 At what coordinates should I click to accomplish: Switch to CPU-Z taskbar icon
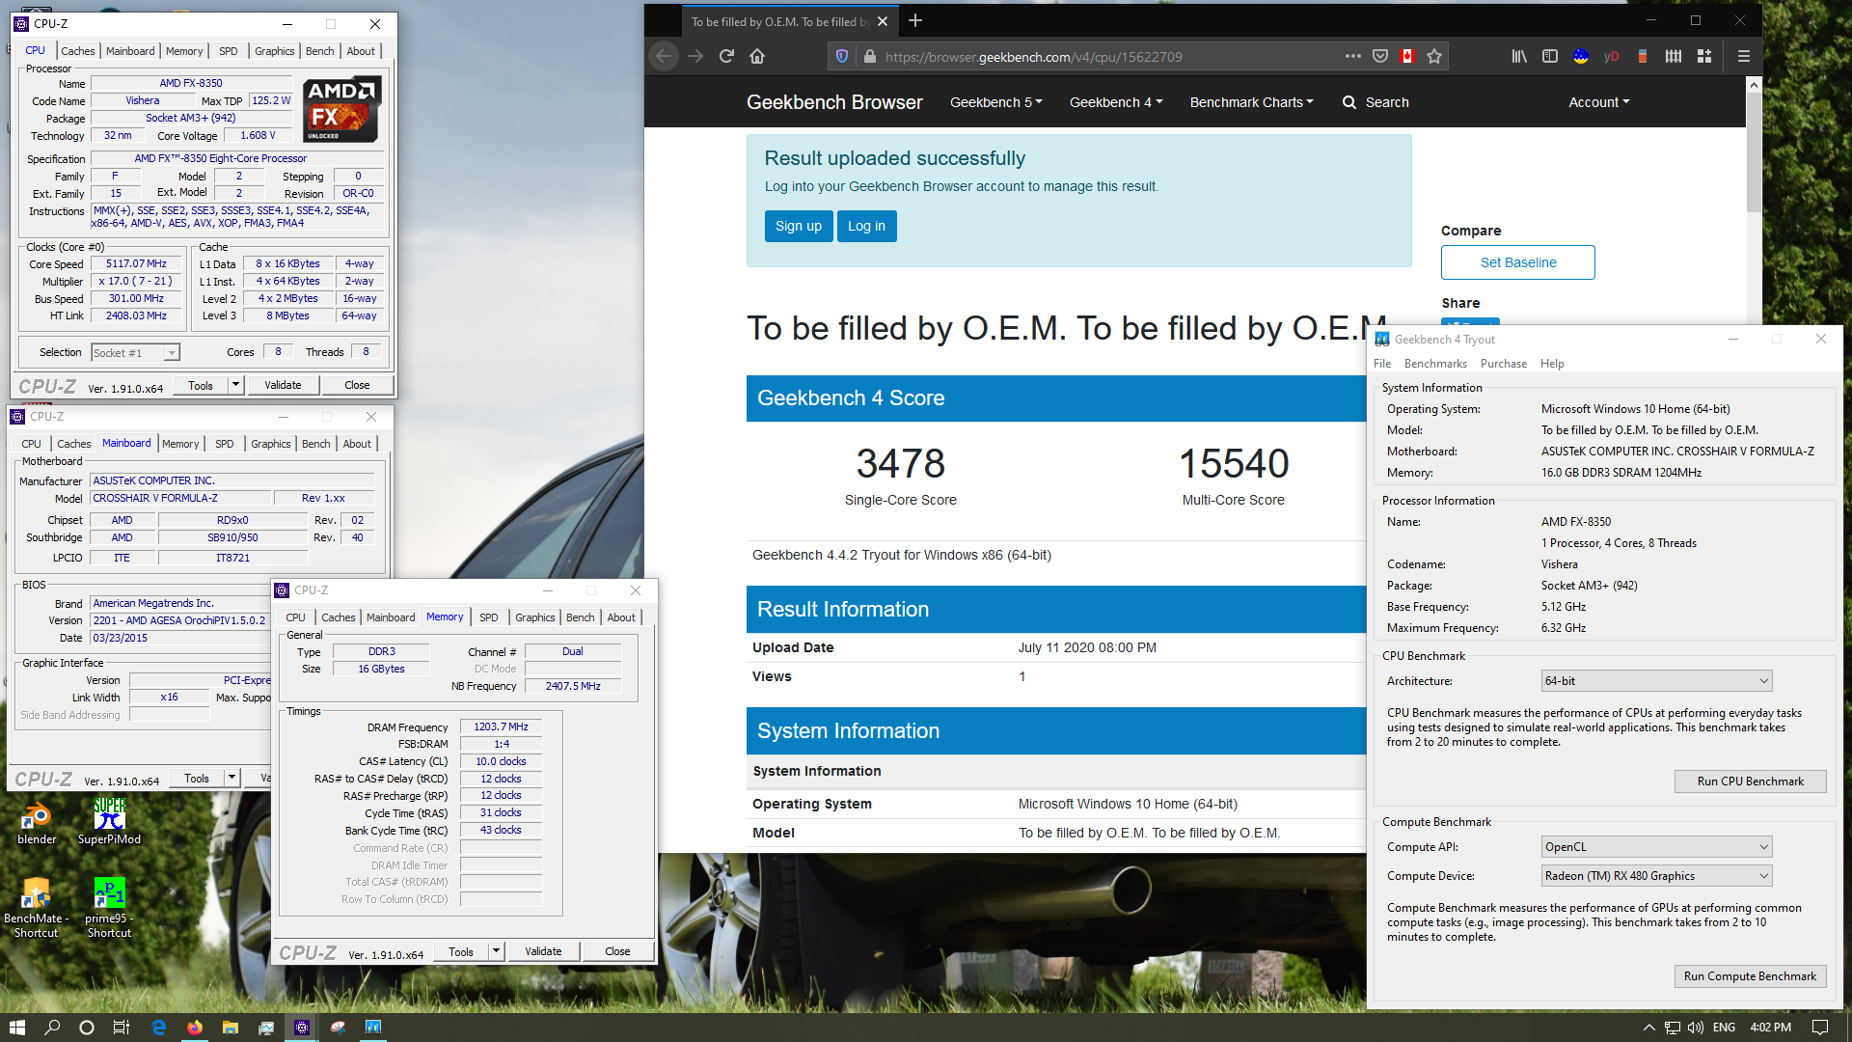[x=302, y=1028]
